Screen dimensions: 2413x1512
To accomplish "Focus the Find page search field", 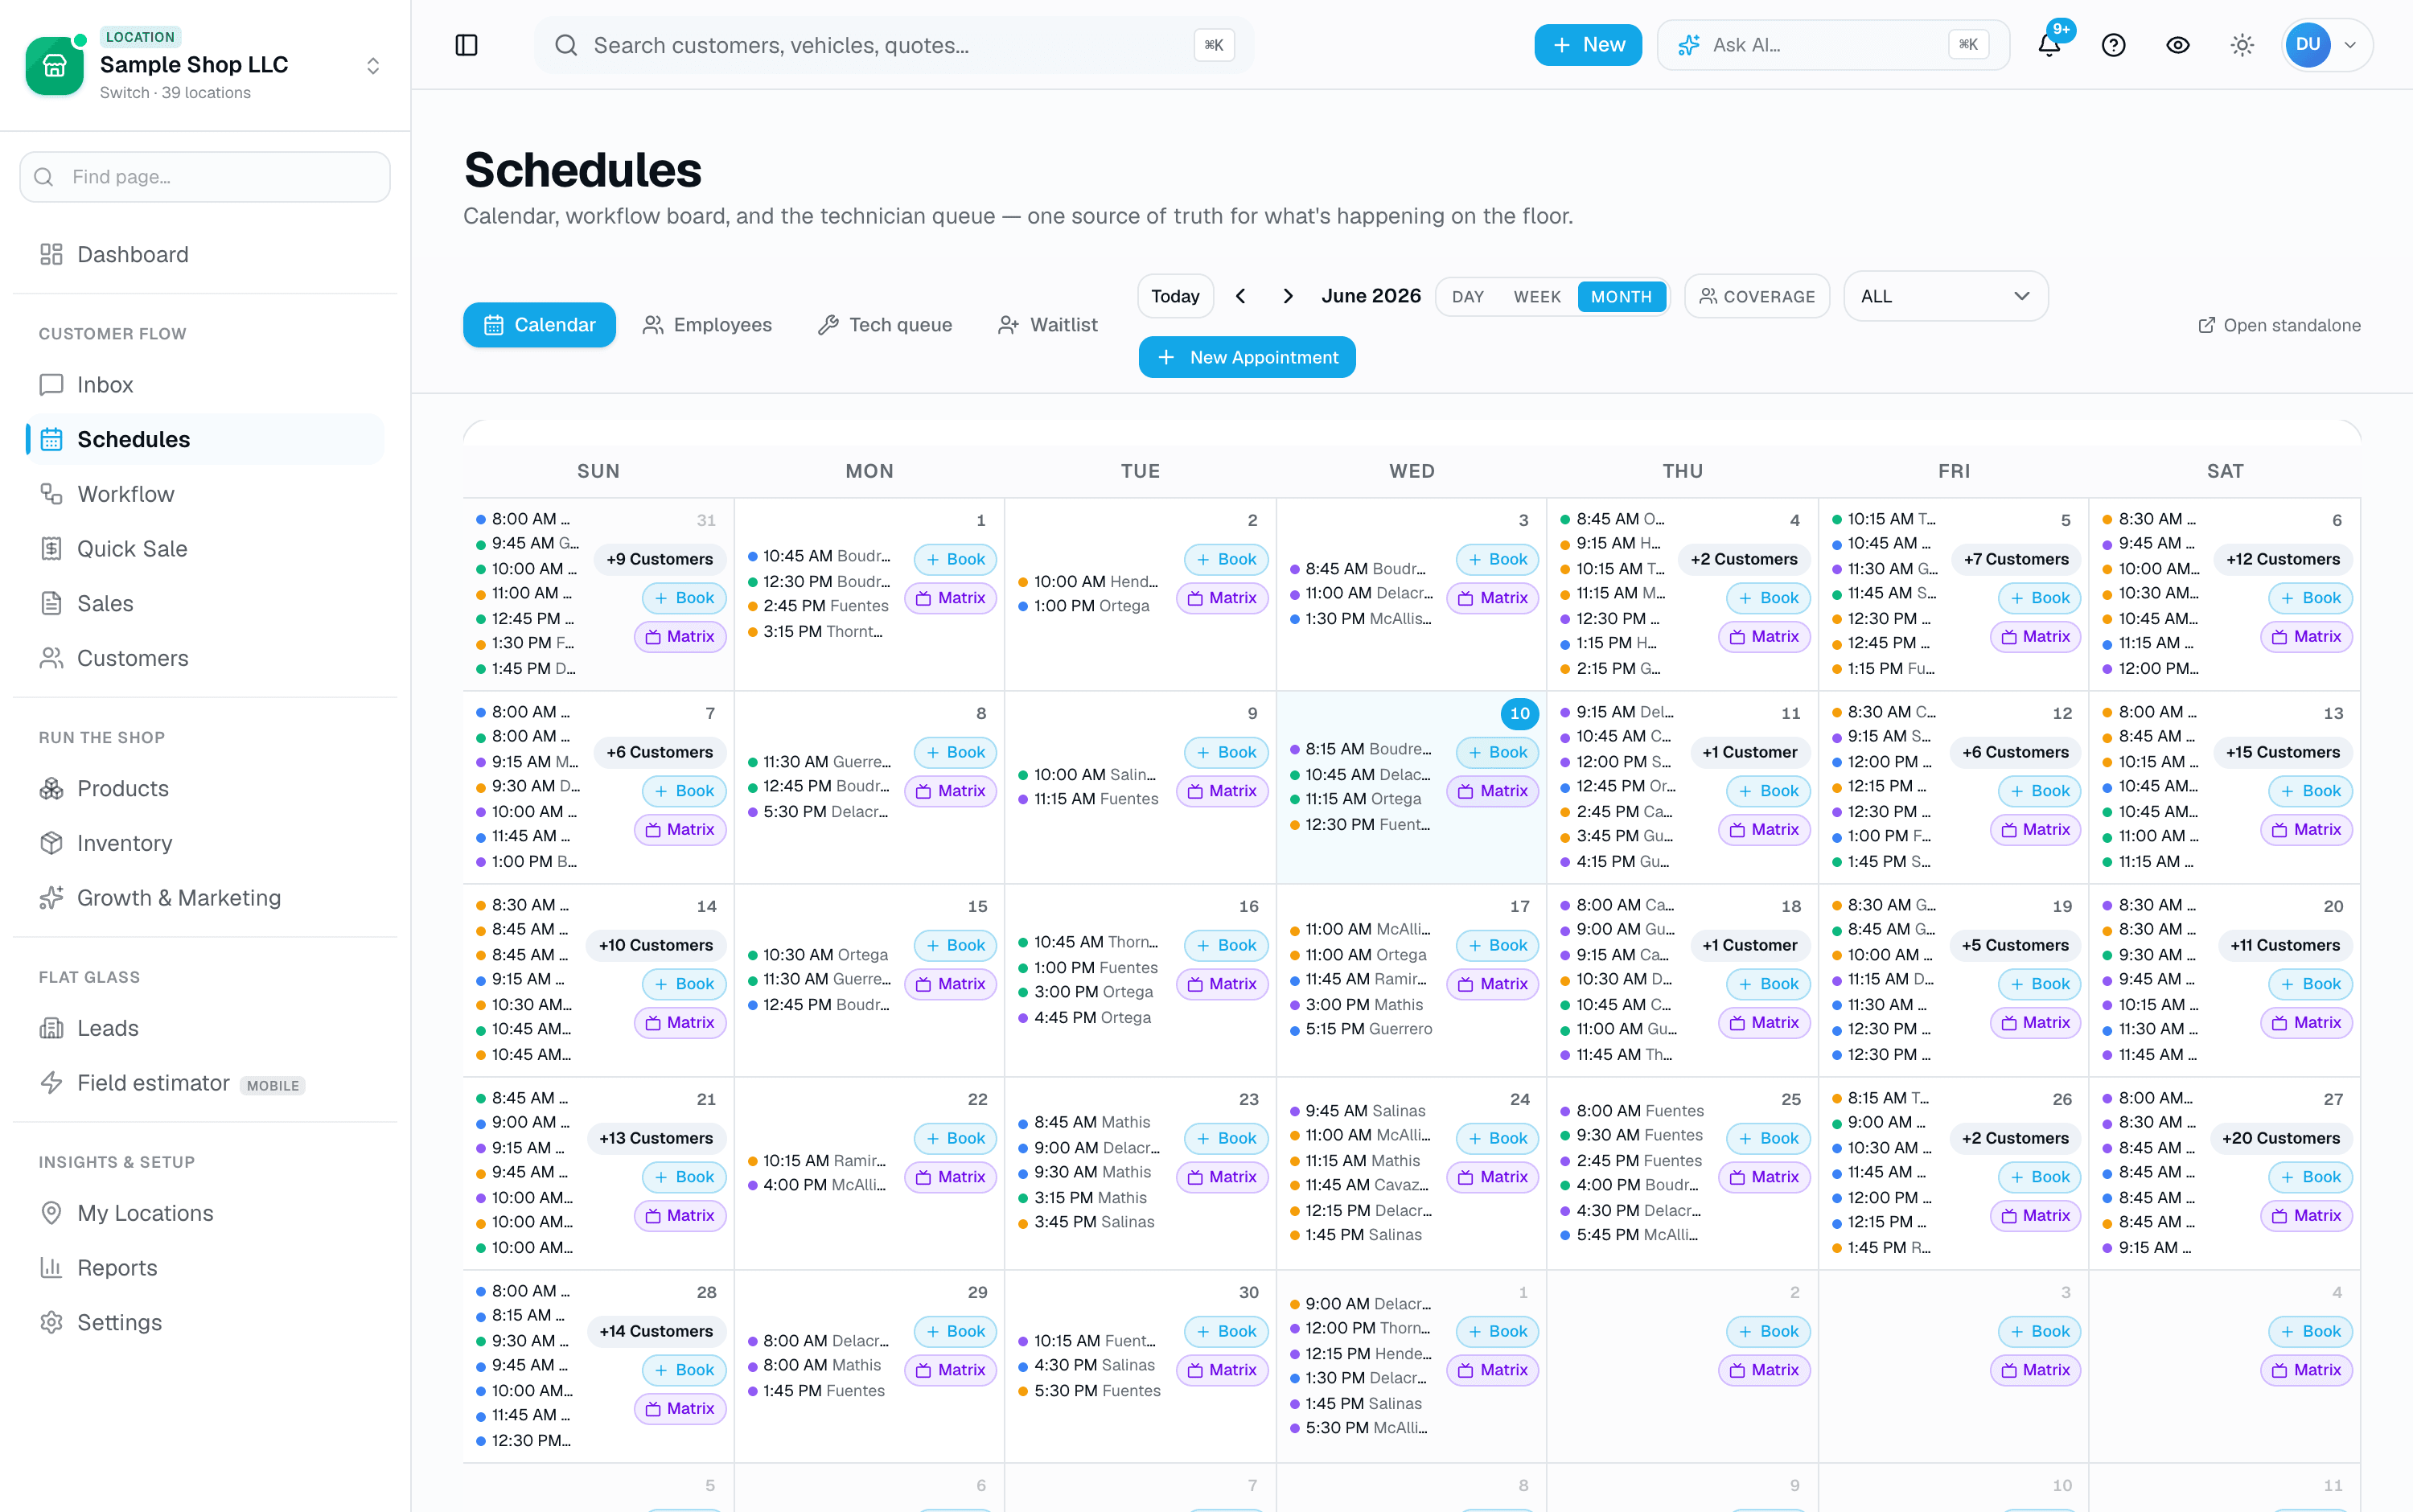I will (205, 177).
